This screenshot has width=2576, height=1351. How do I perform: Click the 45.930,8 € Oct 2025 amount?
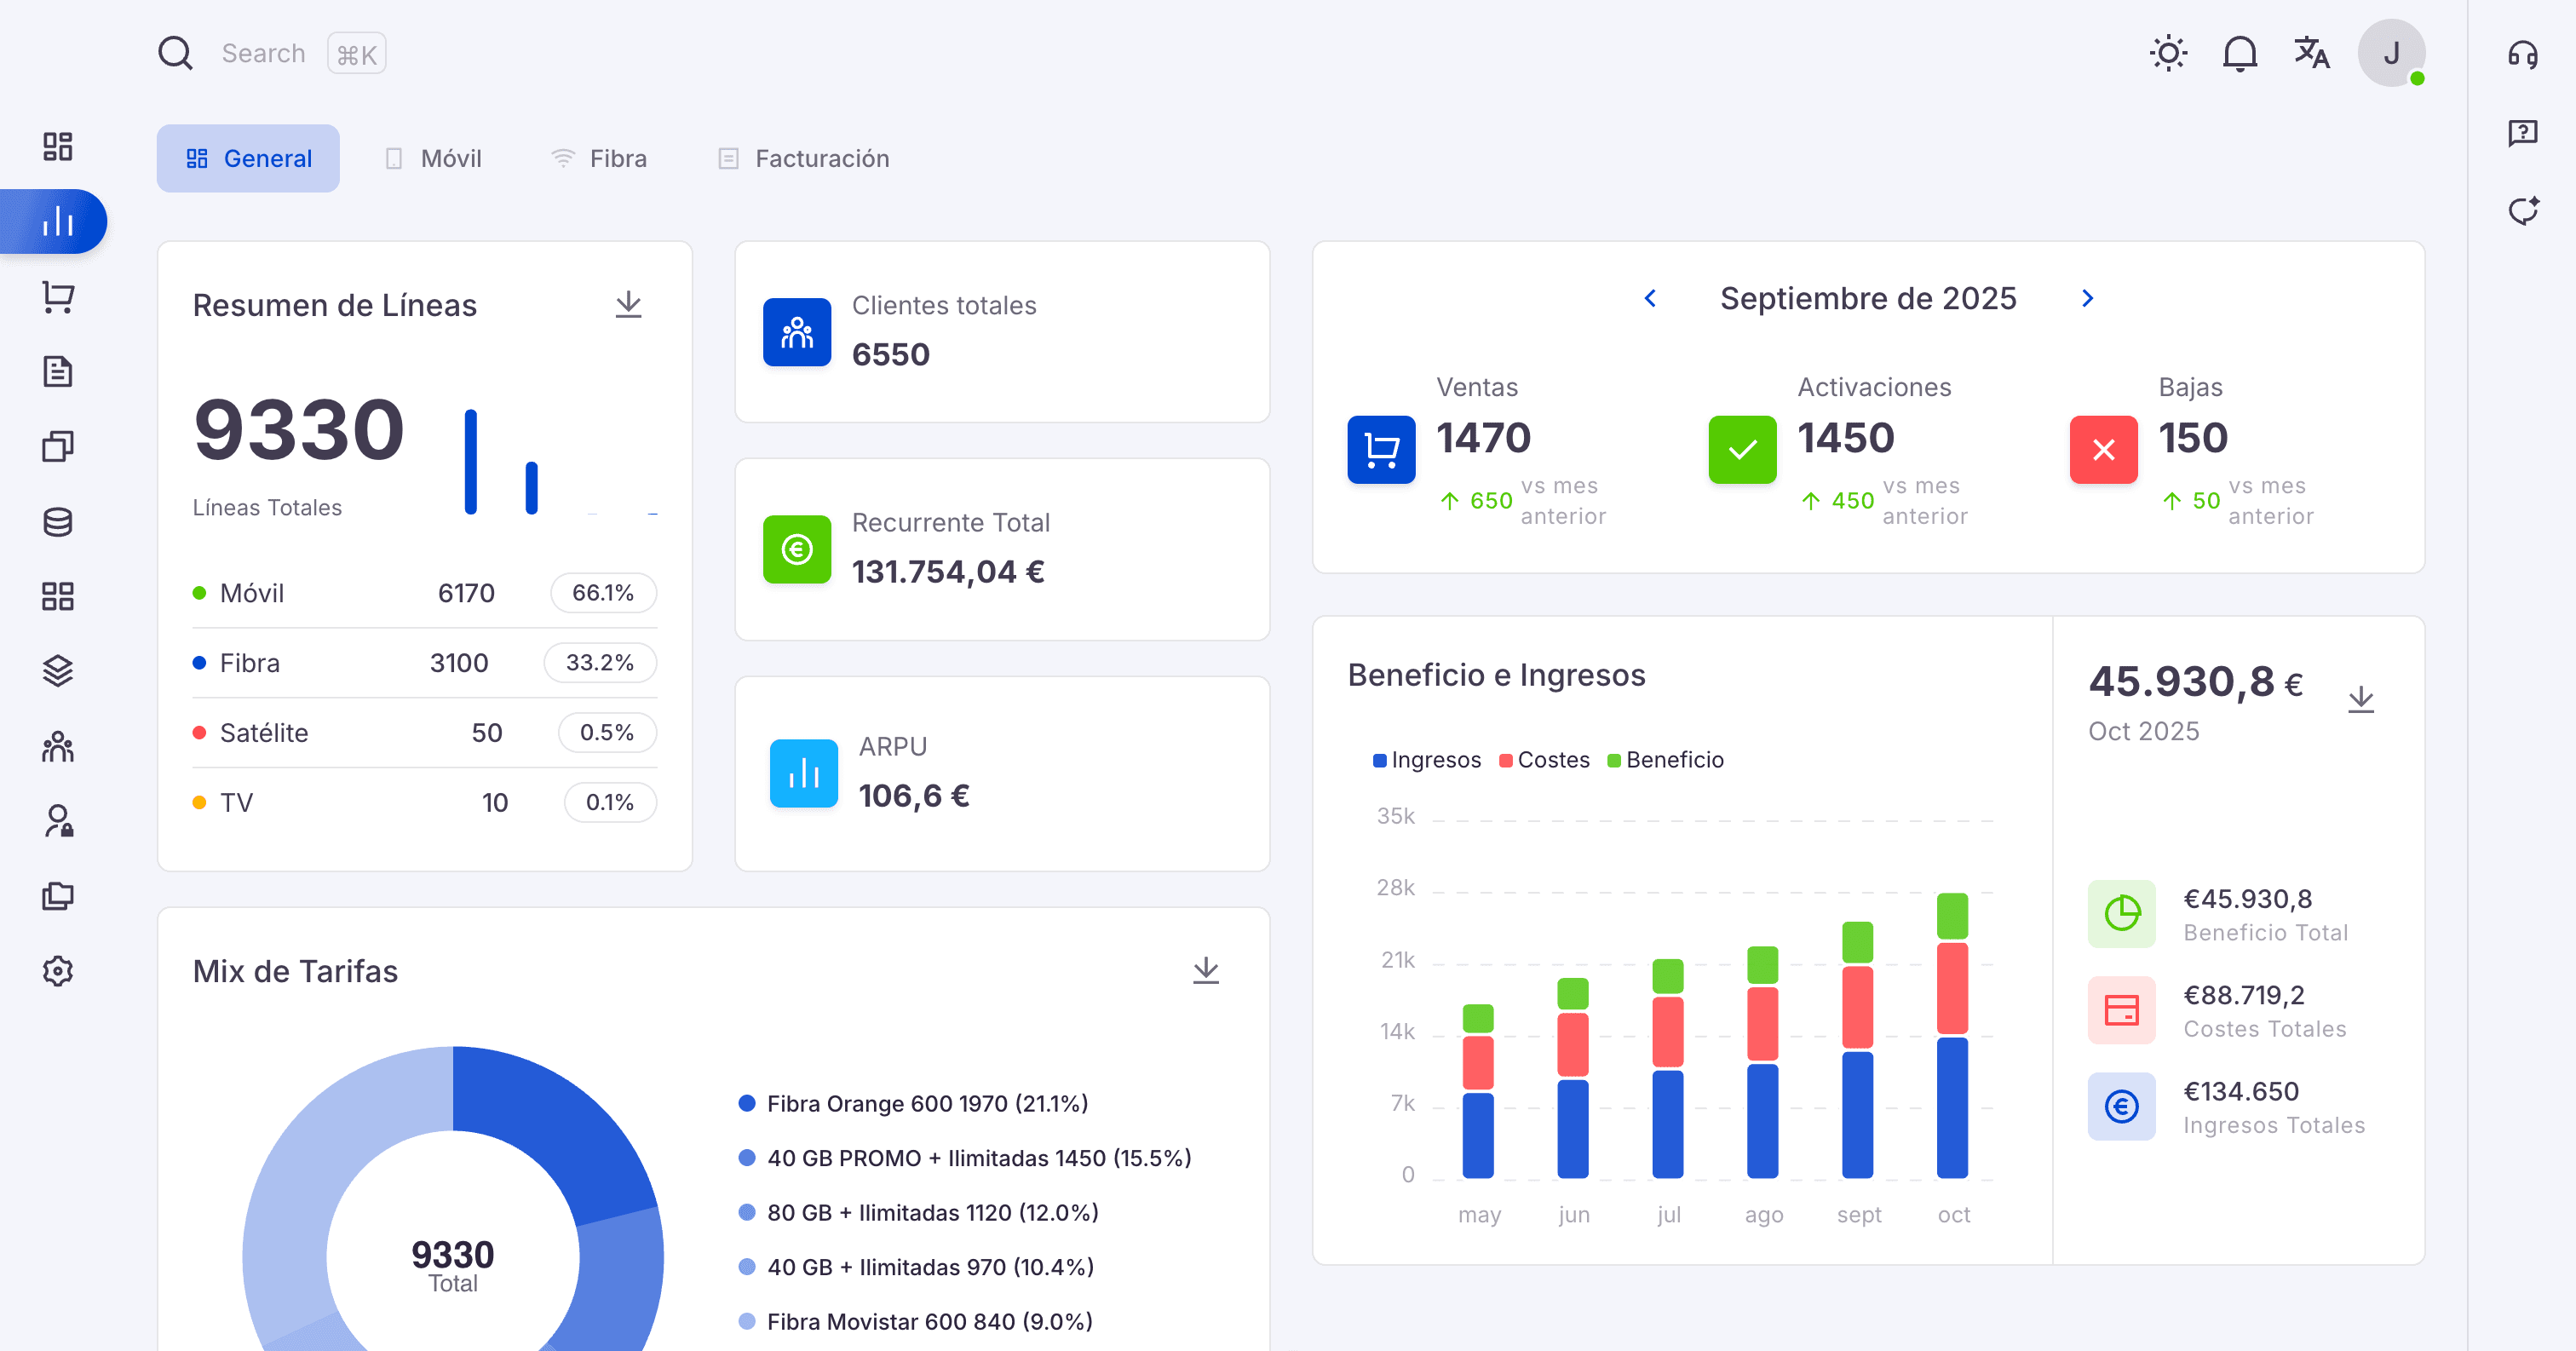[2195, 682]
